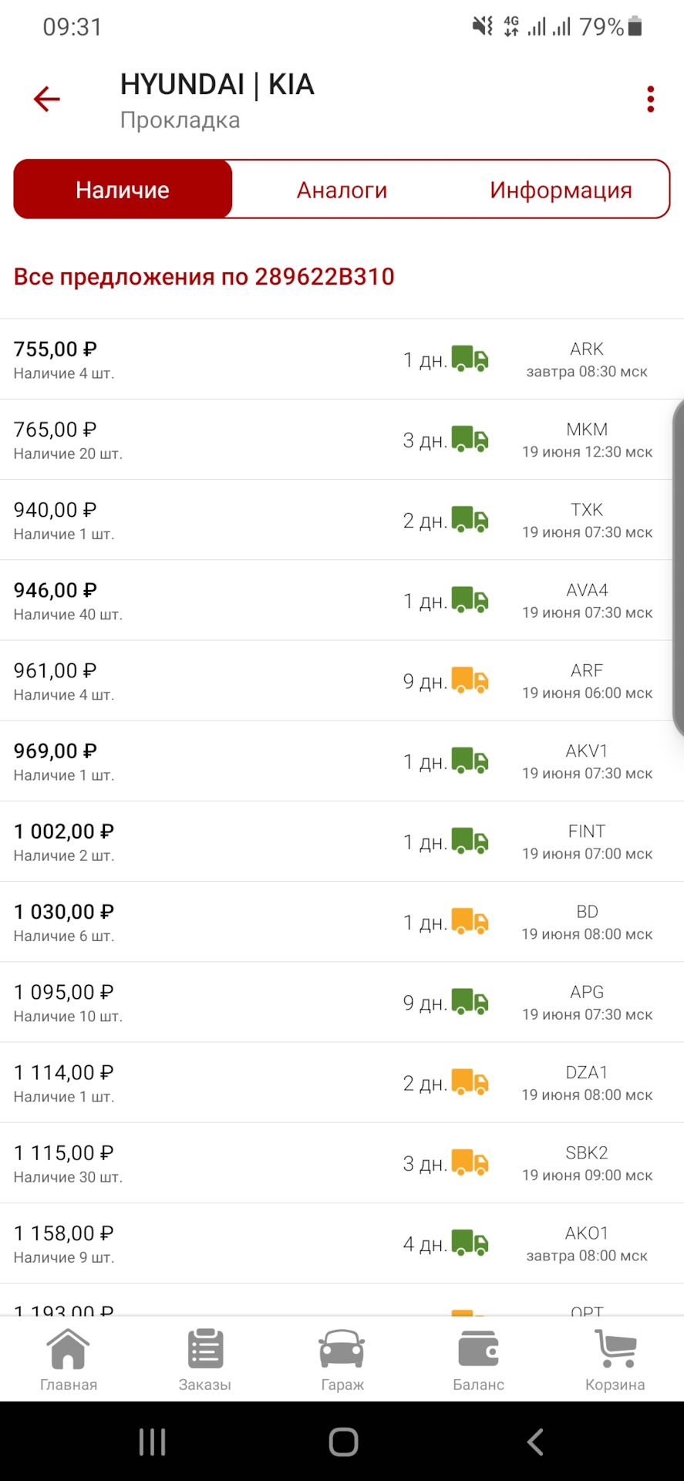Select the Наличие tab
This screenshot has height=1481, width=684.
click(x=123, y=190)
